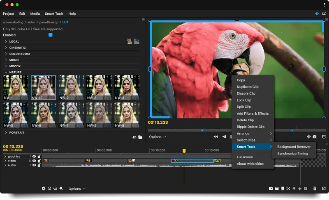
Task: Expand the audio track row
Action: click(5, 165)
